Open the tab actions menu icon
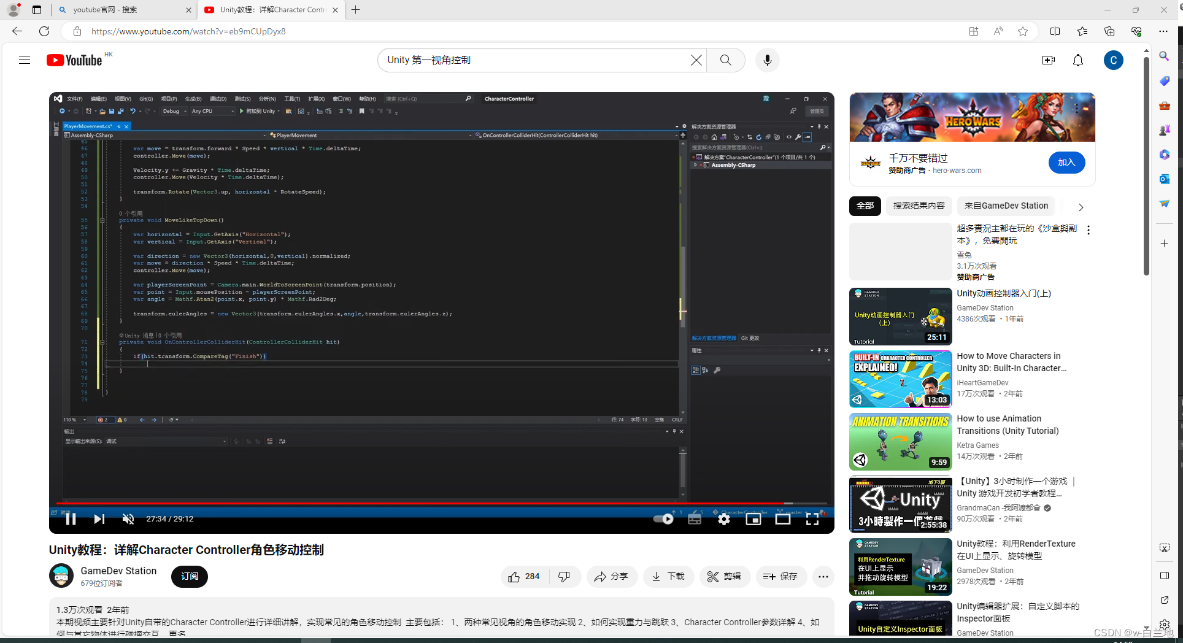This screenshot has width=1183, height=643. pos(37,10)
